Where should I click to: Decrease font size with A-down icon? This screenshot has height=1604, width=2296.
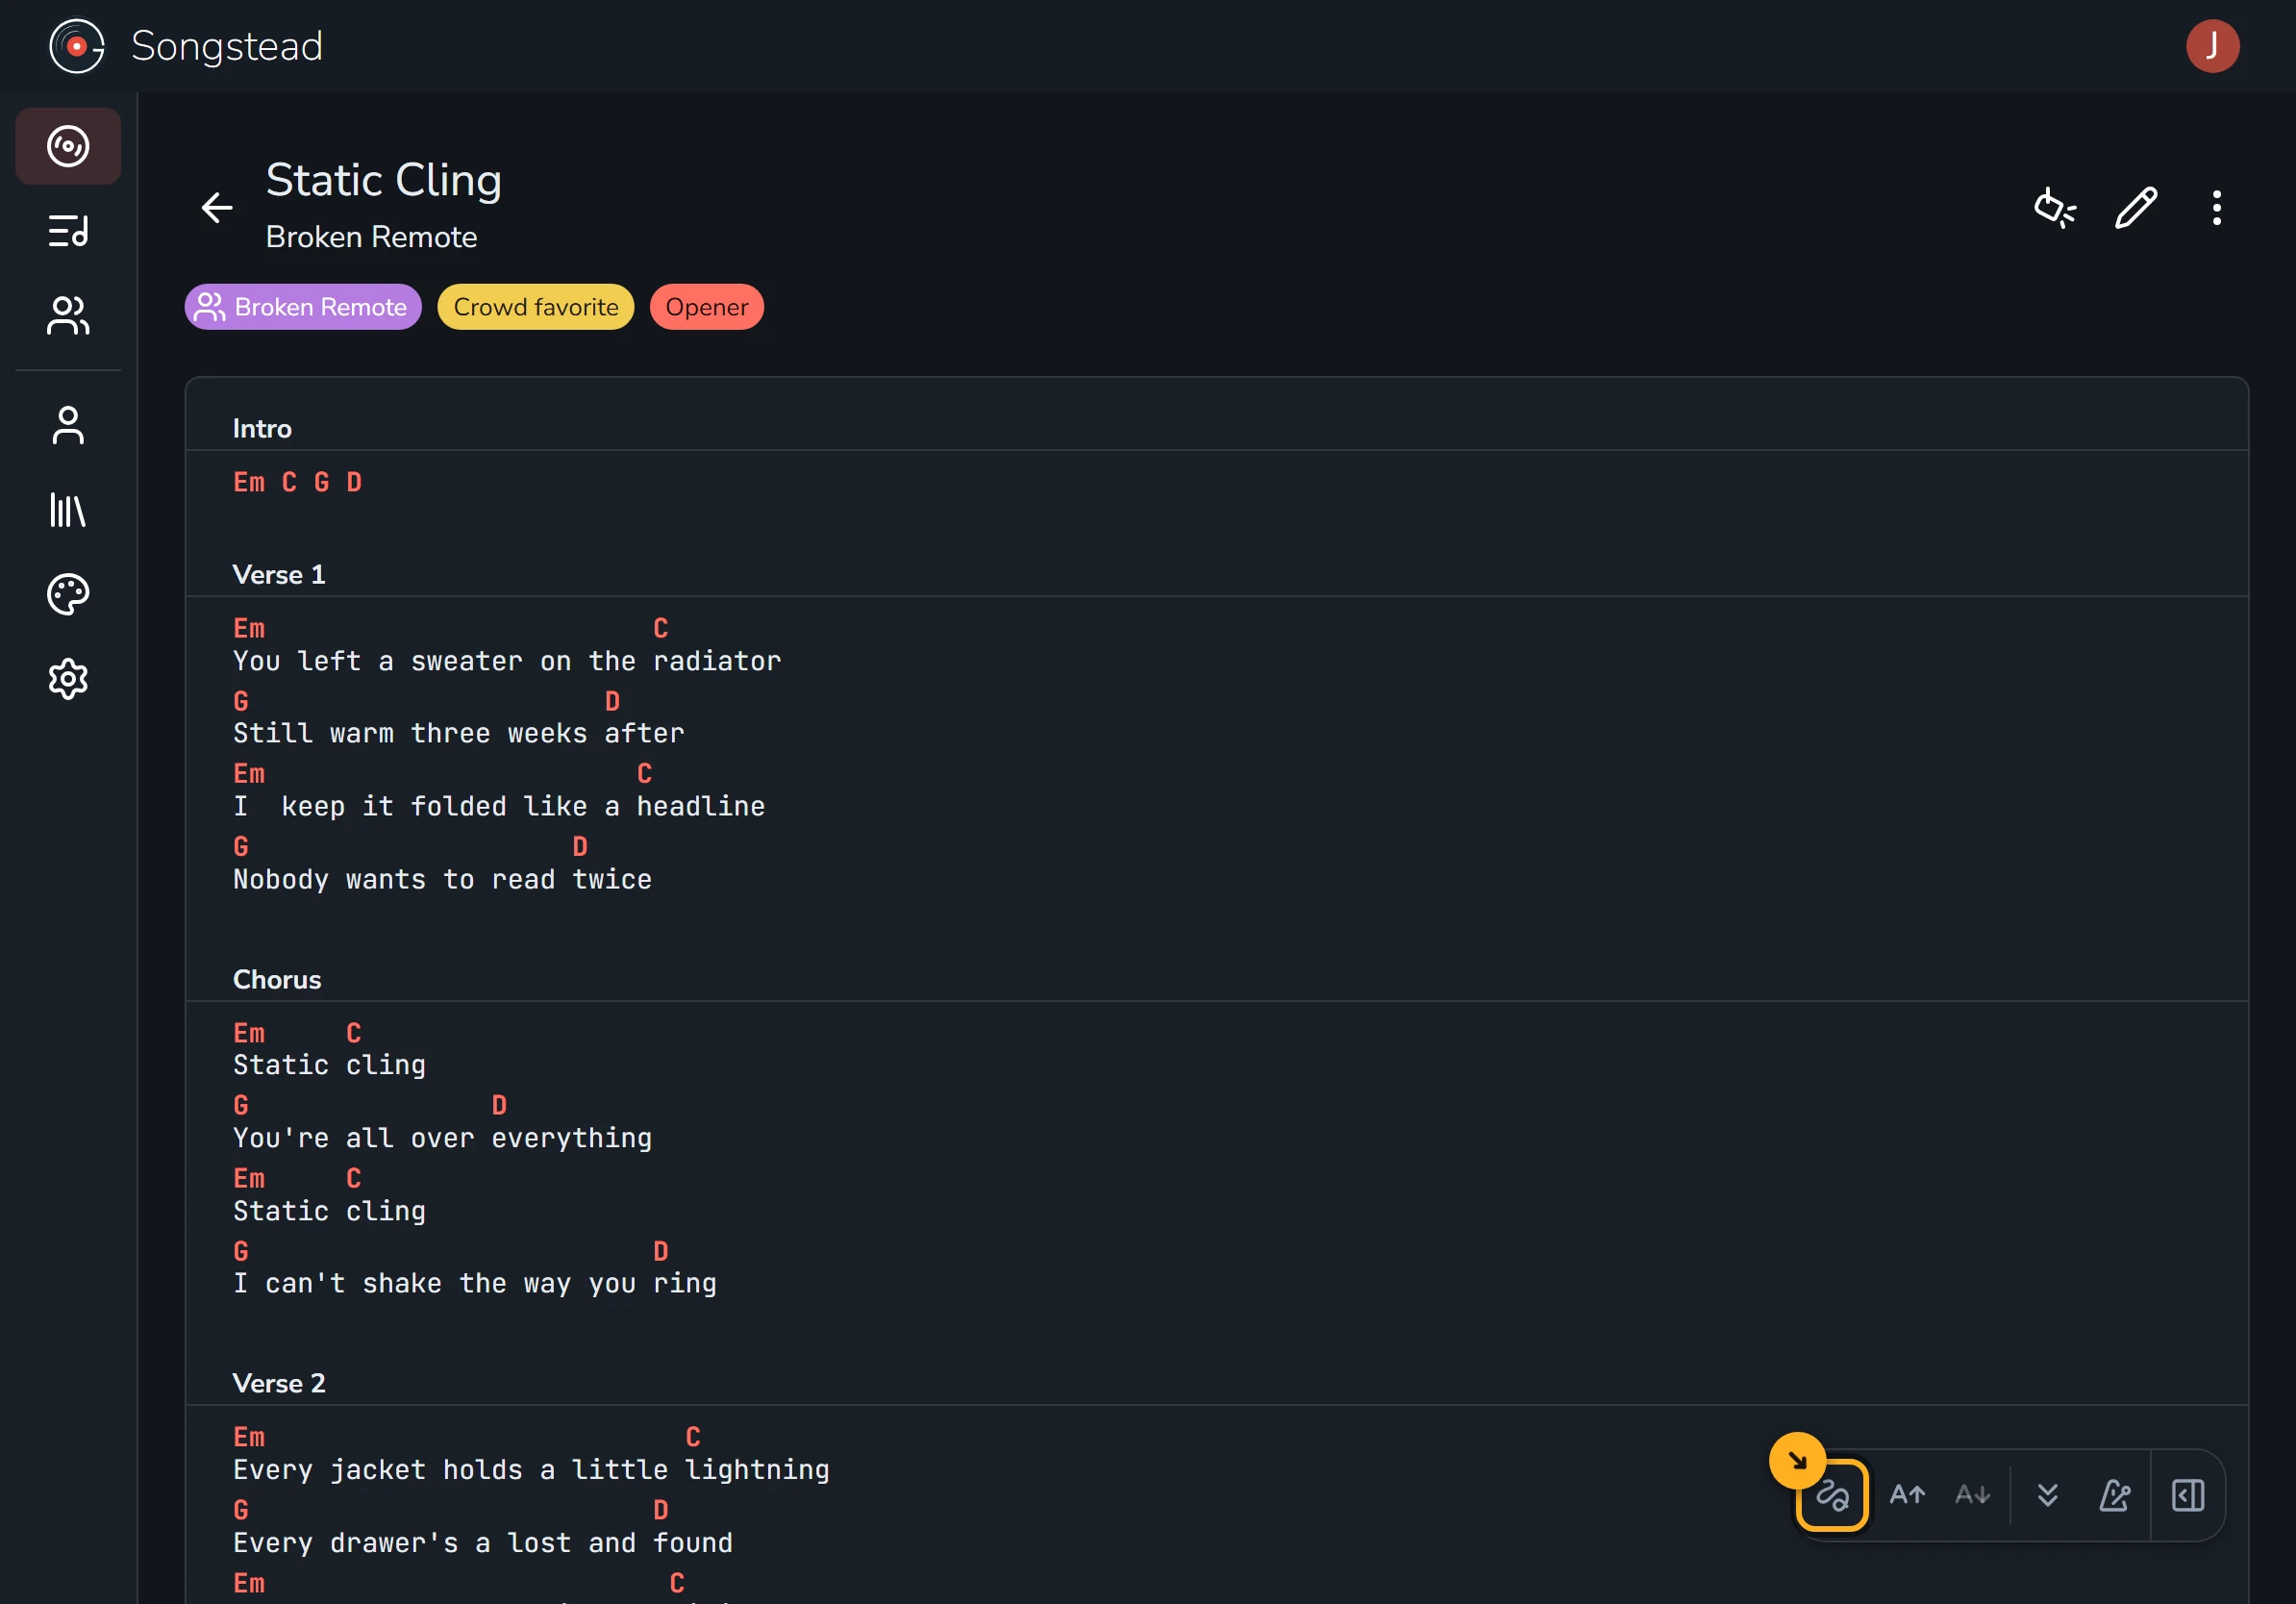coord(1972,1495)
